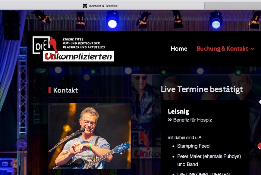Click the red marker beside the Kontakt heading
The height and width of the screenshot is (175, 261).
(50, 90)
